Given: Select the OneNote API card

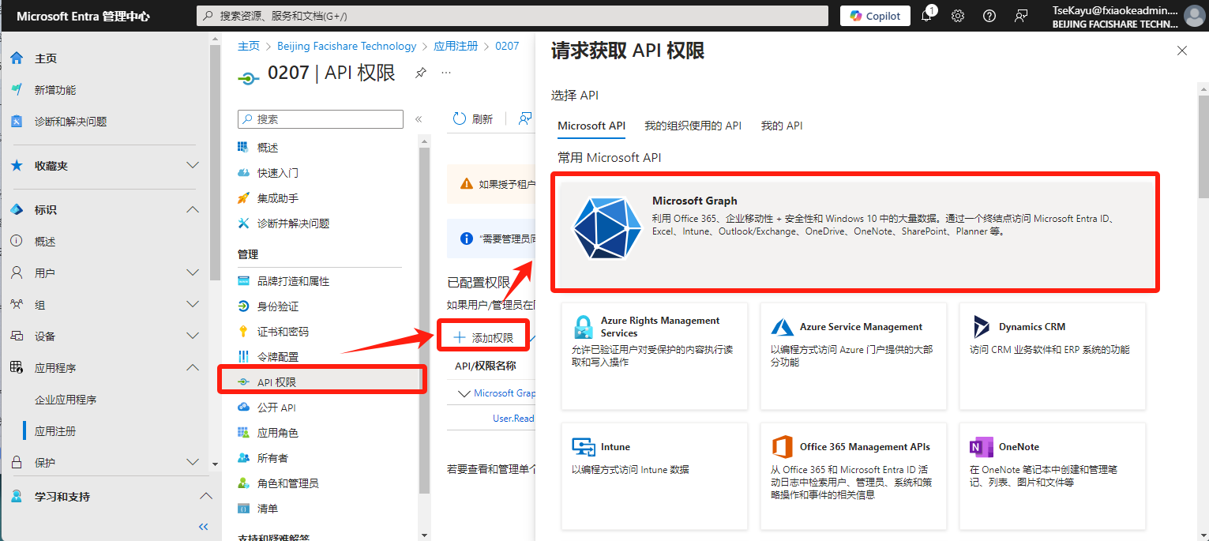Looking at the screenshot, I should coord(1053,476).
